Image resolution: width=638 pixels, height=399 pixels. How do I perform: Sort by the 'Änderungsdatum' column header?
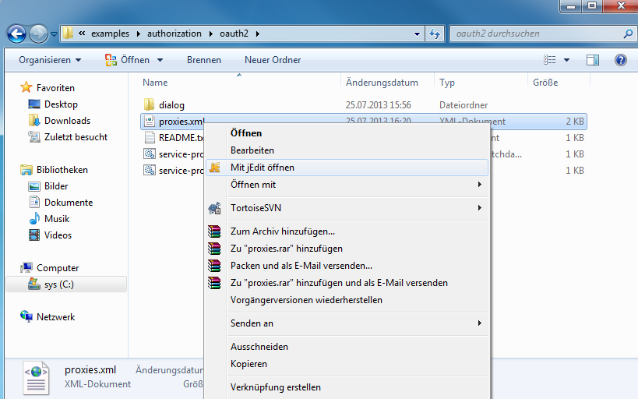382,83
